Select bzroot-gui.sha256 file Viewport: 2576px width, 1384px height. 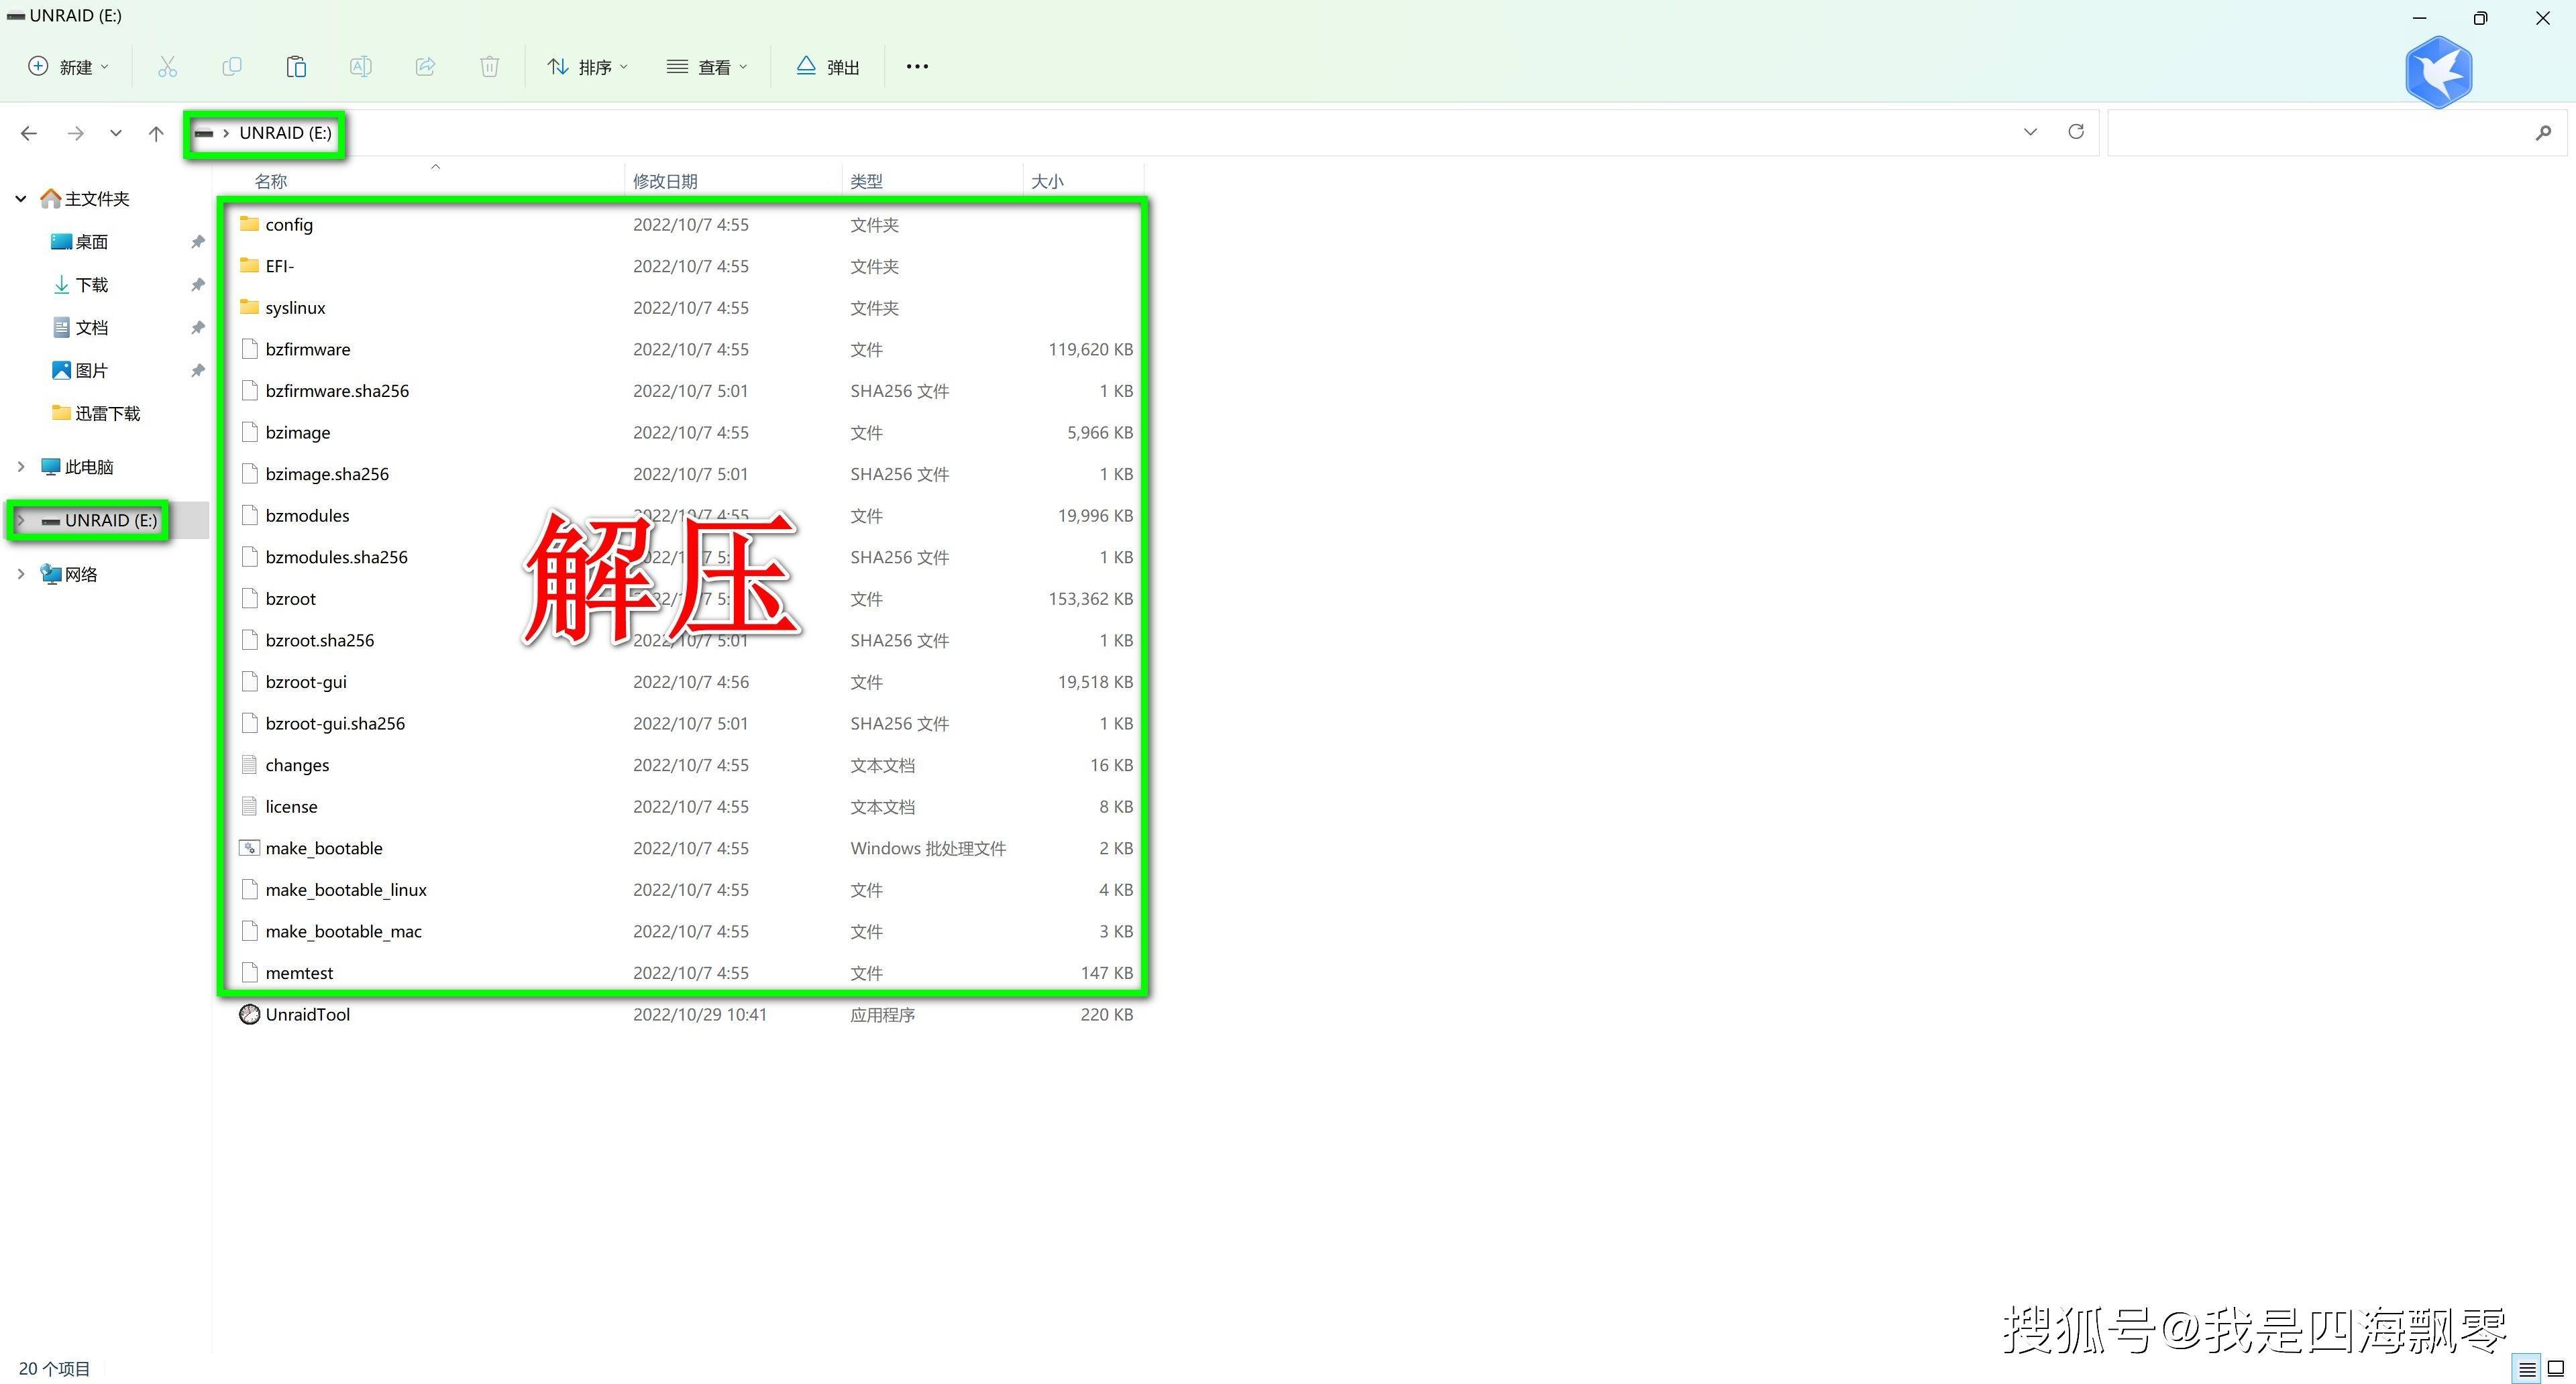[x=335, y=724]
